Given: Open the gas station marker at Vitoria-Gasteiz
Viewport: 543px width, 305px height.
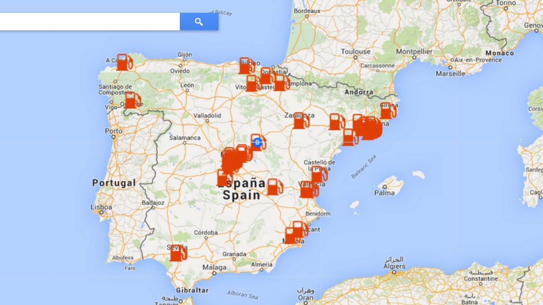Looking at the screenshot, I should pos(253,83).
